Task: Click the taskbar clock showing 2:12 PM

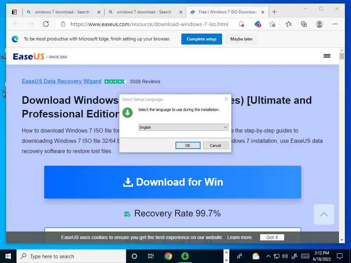Action: (322, 256)
